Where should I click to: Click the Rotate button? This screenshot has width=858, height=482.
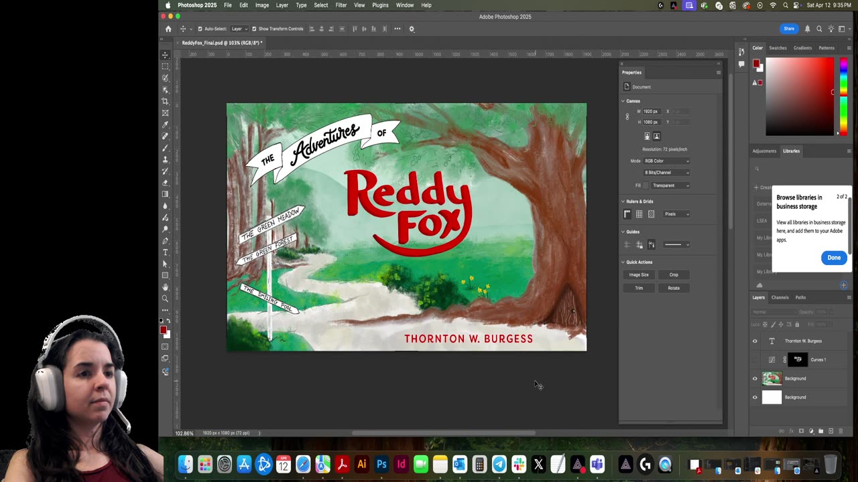[674, 288]
